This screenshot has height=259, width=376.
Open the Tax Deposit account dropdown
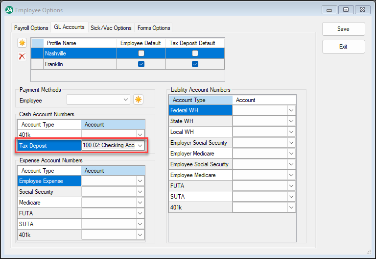[x=140, y=146]
